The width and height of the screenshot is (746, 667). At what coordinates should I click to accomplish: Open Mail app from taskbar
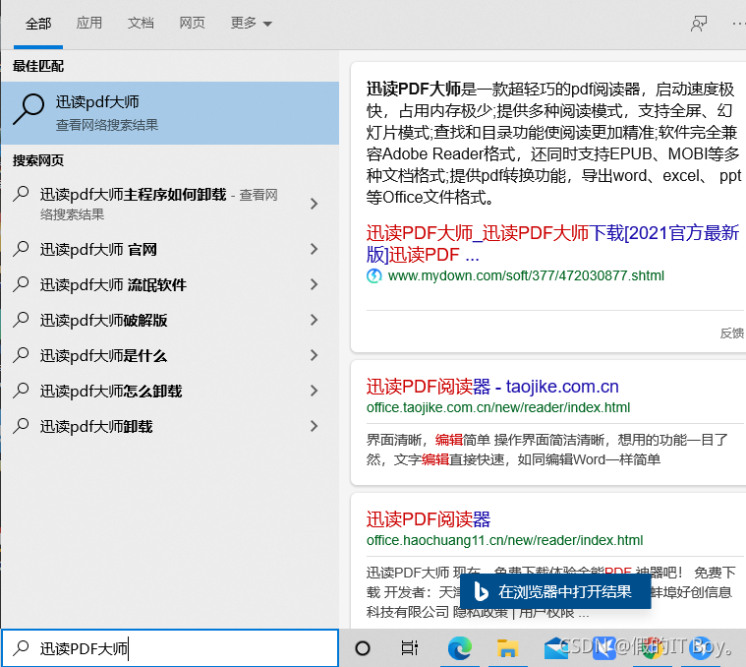[x=555, y=648]
